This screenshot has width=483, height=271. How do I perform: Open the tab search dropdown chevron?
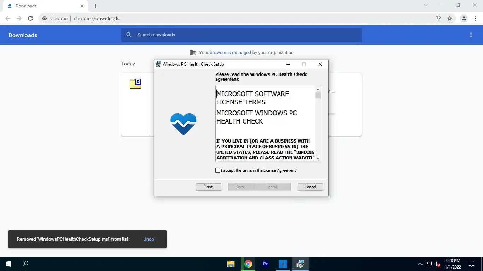click(426, 5)
